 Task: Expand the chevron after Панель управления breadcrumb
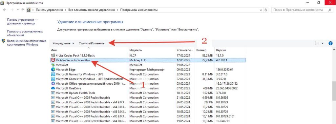(66, 10)
